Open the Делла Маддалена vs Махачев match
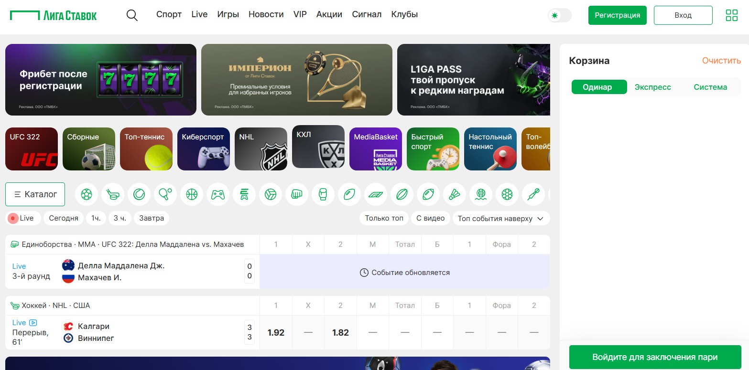 click(132, 272)
